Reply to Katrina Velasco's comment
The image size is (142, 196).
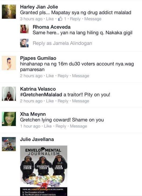coord(63,101)
